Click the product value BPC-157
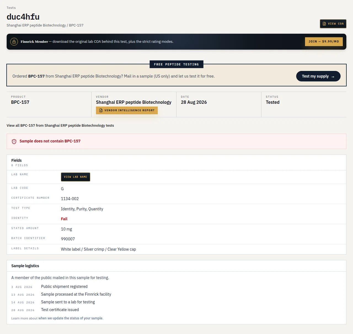Image resolution: width=353 pixels, height=334 pixels. coord(20,102)
